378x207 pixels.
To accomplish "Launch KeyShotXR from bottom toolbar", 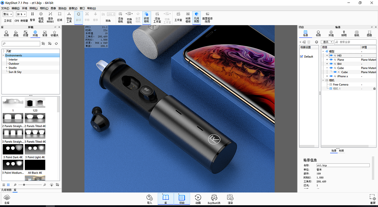I will pos(214,199).
